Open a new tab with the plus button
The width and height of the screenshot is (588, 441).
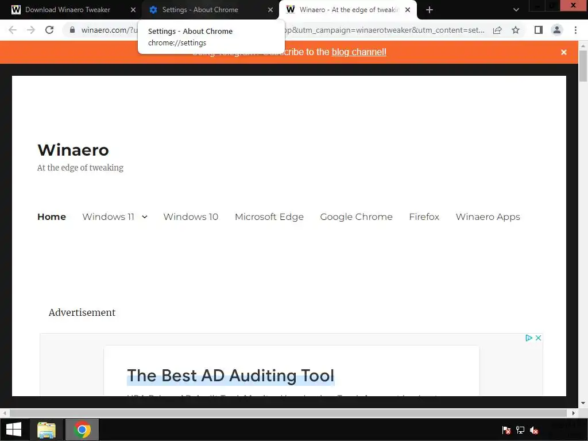430,10
